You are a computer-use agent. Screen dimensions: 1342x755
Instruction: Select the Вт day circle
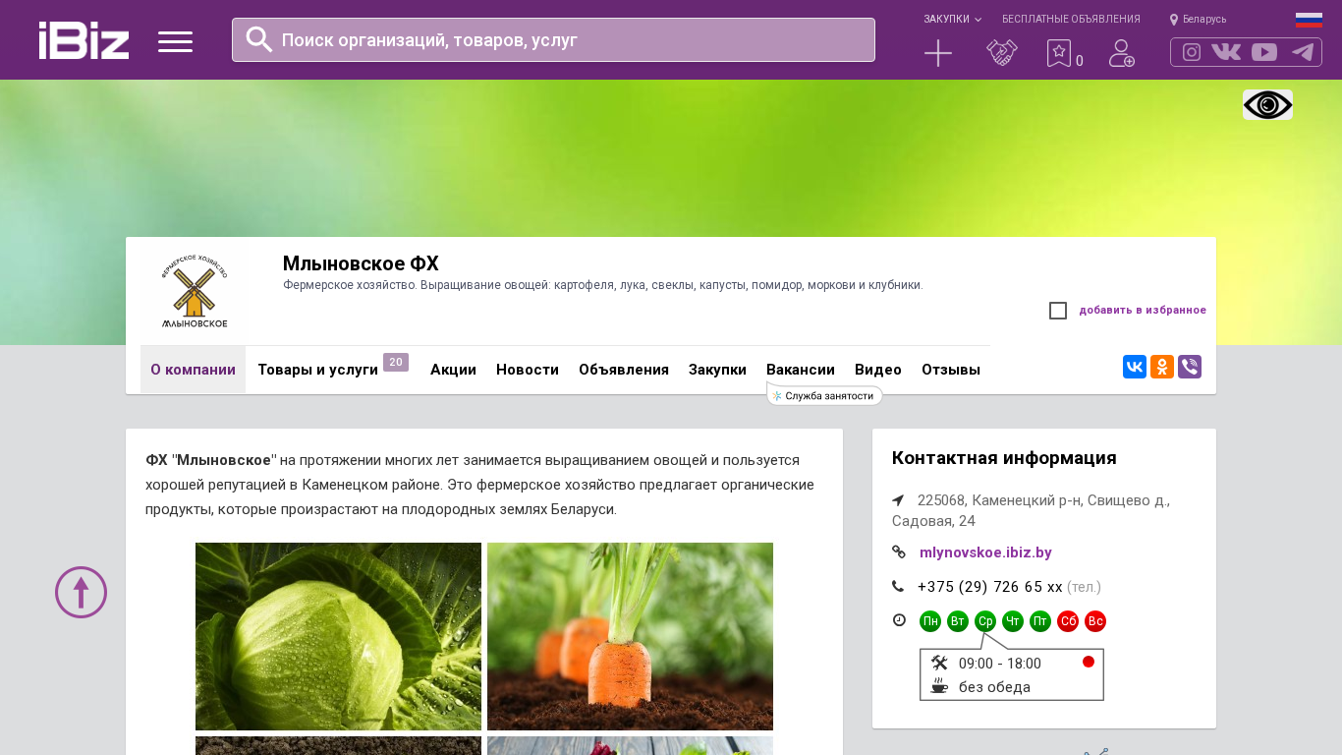(x=958, y=621)
